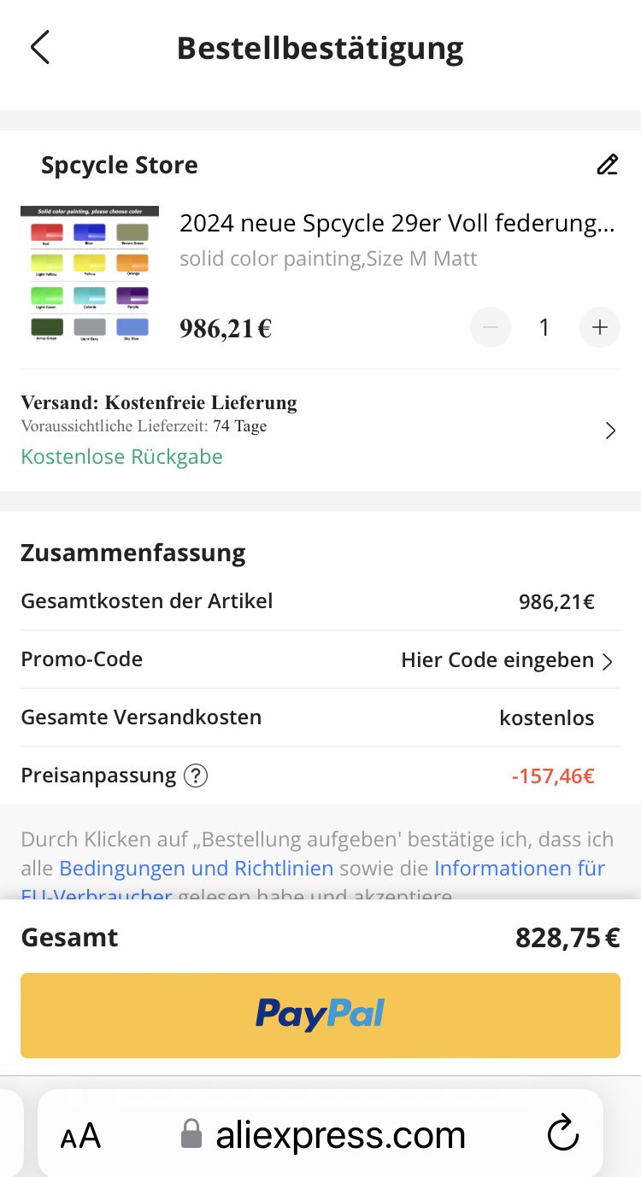Screen dimensions: 641x1177
Task: Tap the 'Kostenlose Rückgabe' text
Action: [121, 457]
